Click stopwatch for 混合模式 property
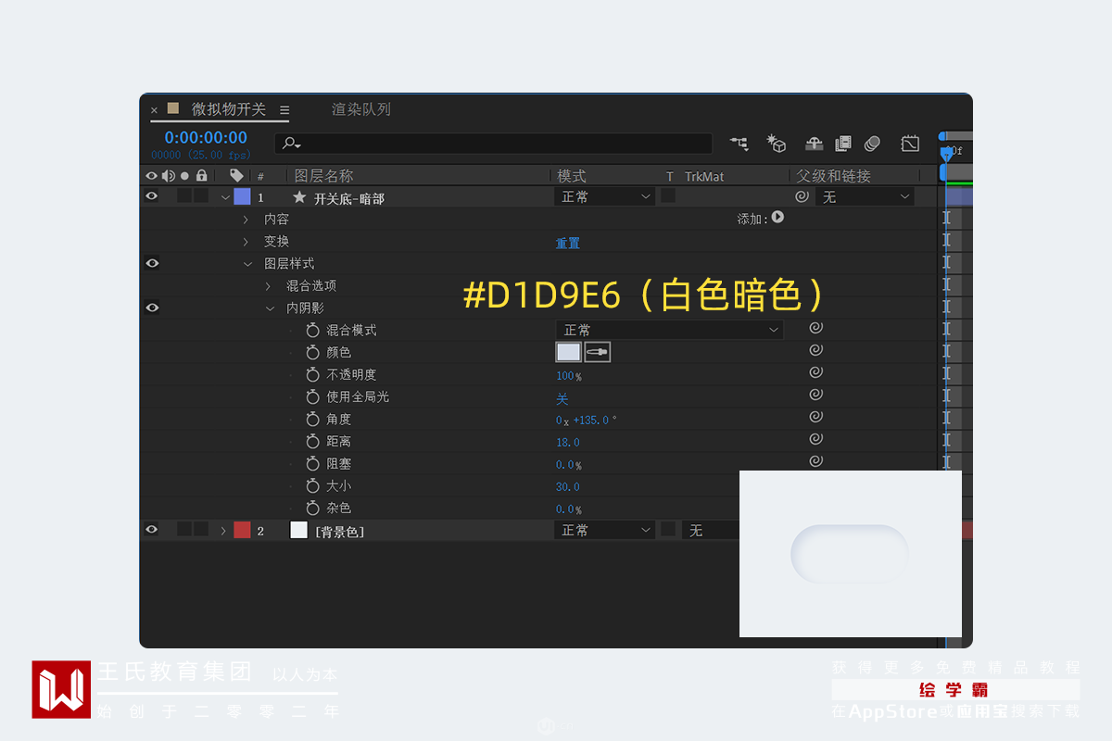Viewport: 1112px width, 741px height. tap(312, 330)
